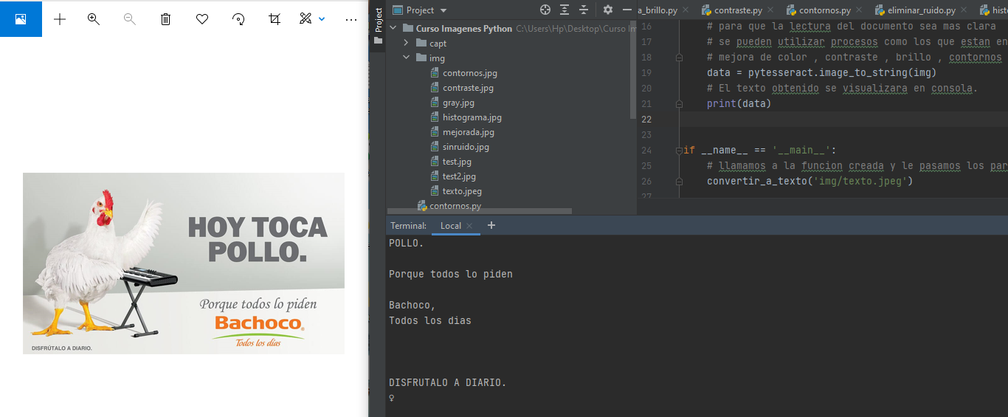1008x417 pixels.
Task: Collapse the Curso Imagenes Python root folder
Action: [x=395, y=29]
